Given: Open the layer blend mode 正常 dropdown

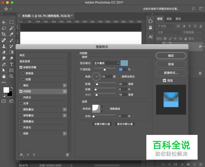Looking at the screenshot, I should tap(169, 32).
